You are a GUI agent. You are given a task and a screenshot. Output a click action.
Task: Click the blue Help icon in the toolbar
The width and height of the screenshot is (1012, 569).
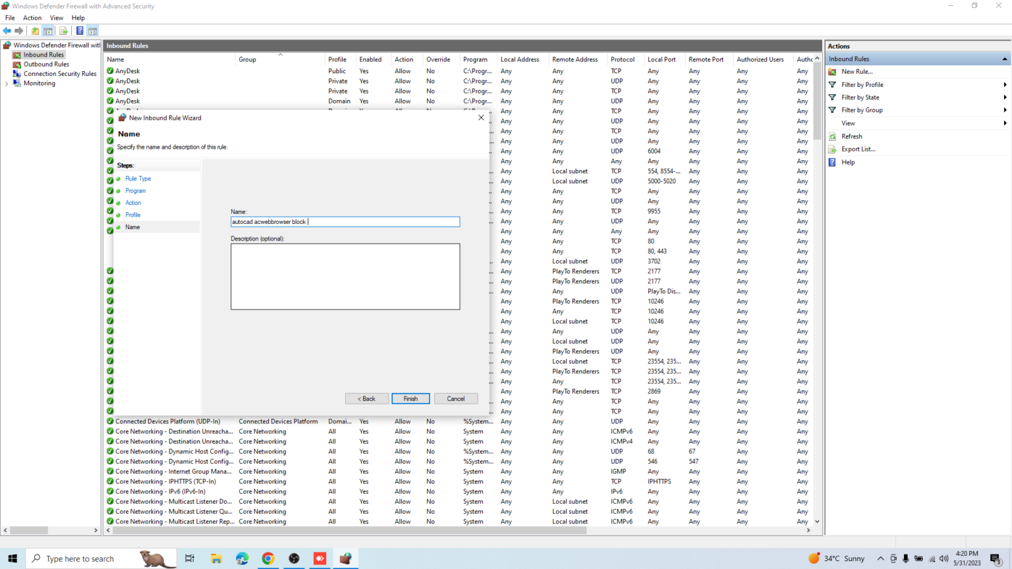click(80, 31)
